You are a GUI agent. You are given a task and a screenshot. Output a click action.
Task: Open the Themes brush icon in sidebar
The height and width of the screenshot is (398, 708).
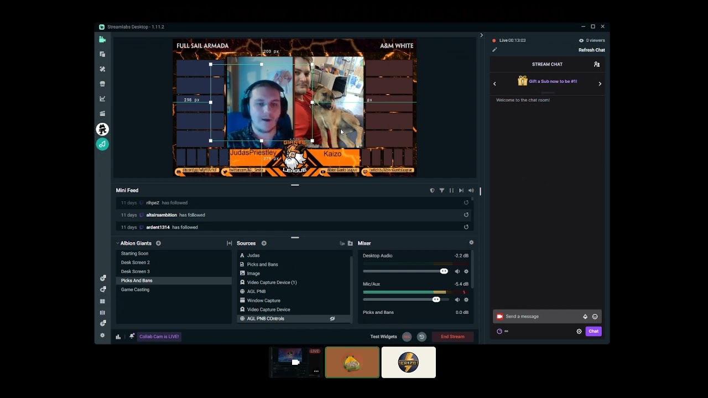102,69
